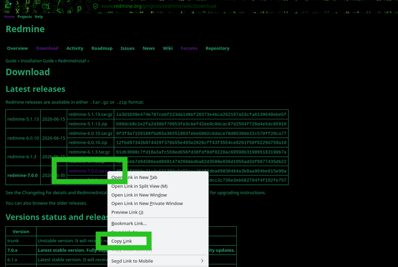This screenshot has width=398, height=267.
Task: Select Preview Link (J) menu entry
Action: click(x=127, y=212)
